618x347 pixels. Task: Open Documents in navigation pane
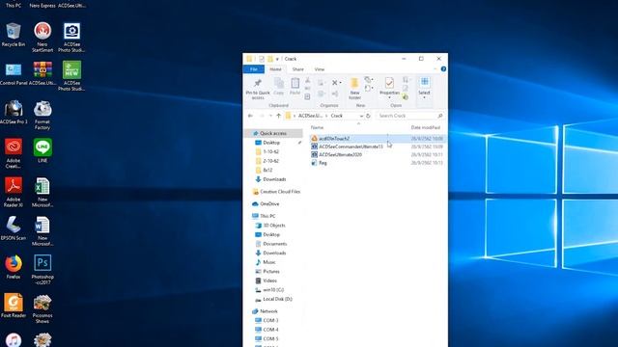[274, 244]
